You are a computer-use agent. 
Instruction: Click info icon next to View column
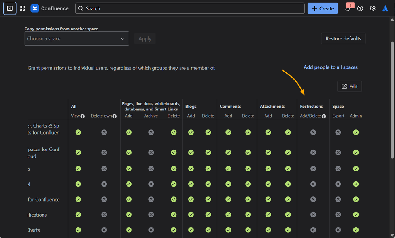tap(83, 116)
